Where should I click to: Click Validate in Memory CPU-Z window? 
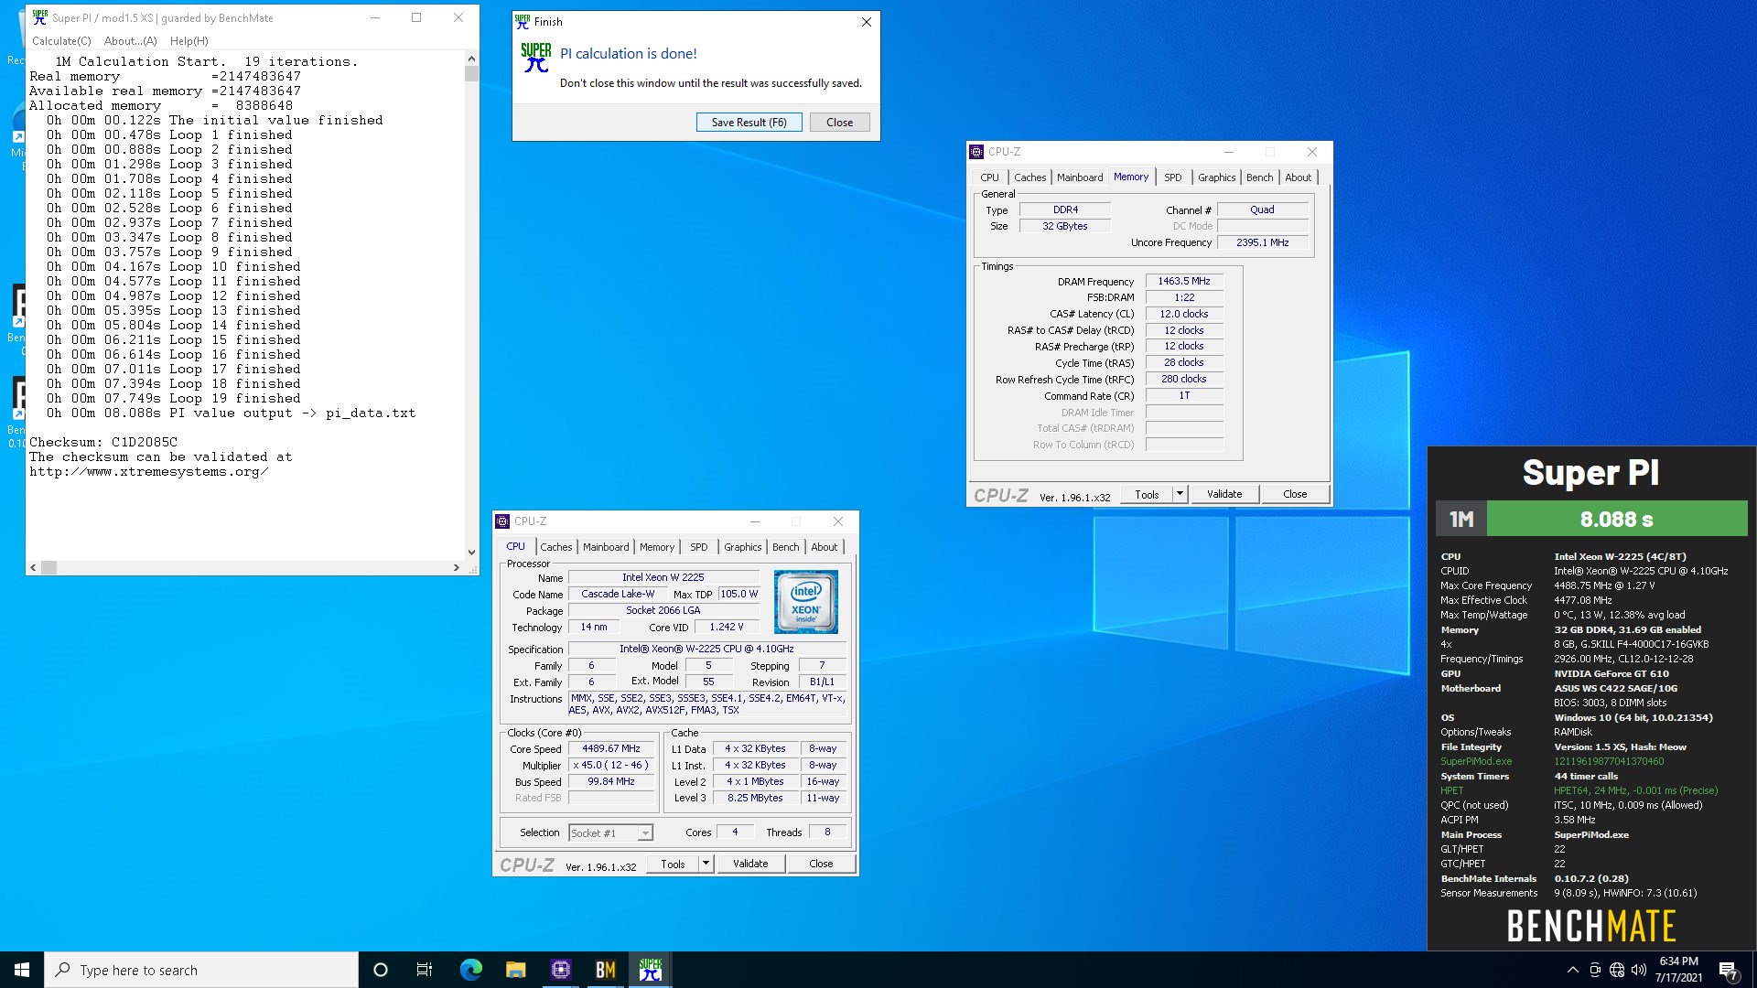tap(1224, 494)
